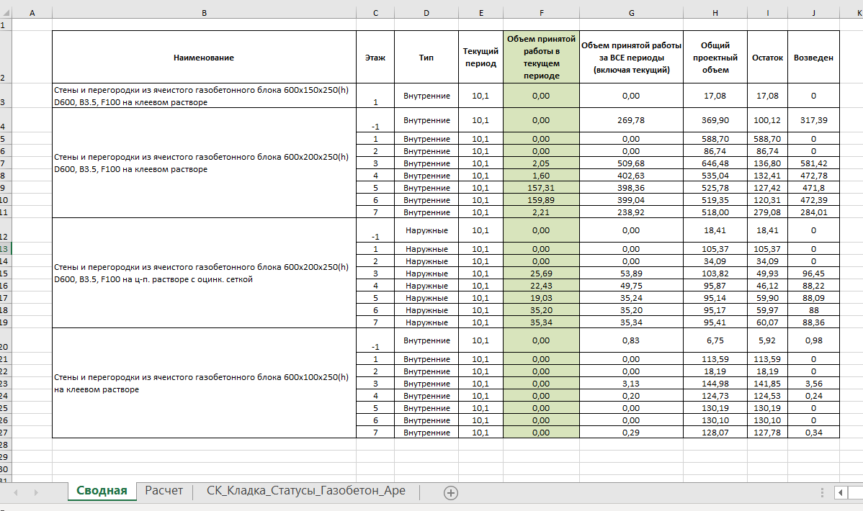The image size is (863, 511).
Task: Click the Возведен header cell
Action: click(x=813, y=58)
